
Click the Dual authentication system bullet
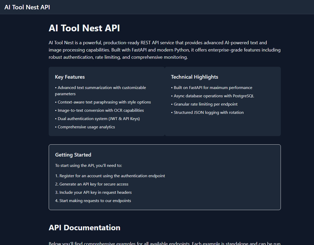pyautogui.click(x=97, y=118)
